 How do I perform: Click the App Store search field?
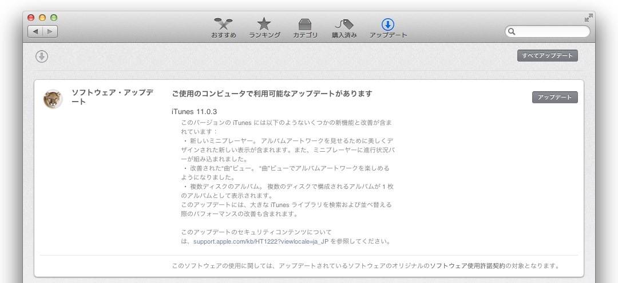(x=548, y=31)
